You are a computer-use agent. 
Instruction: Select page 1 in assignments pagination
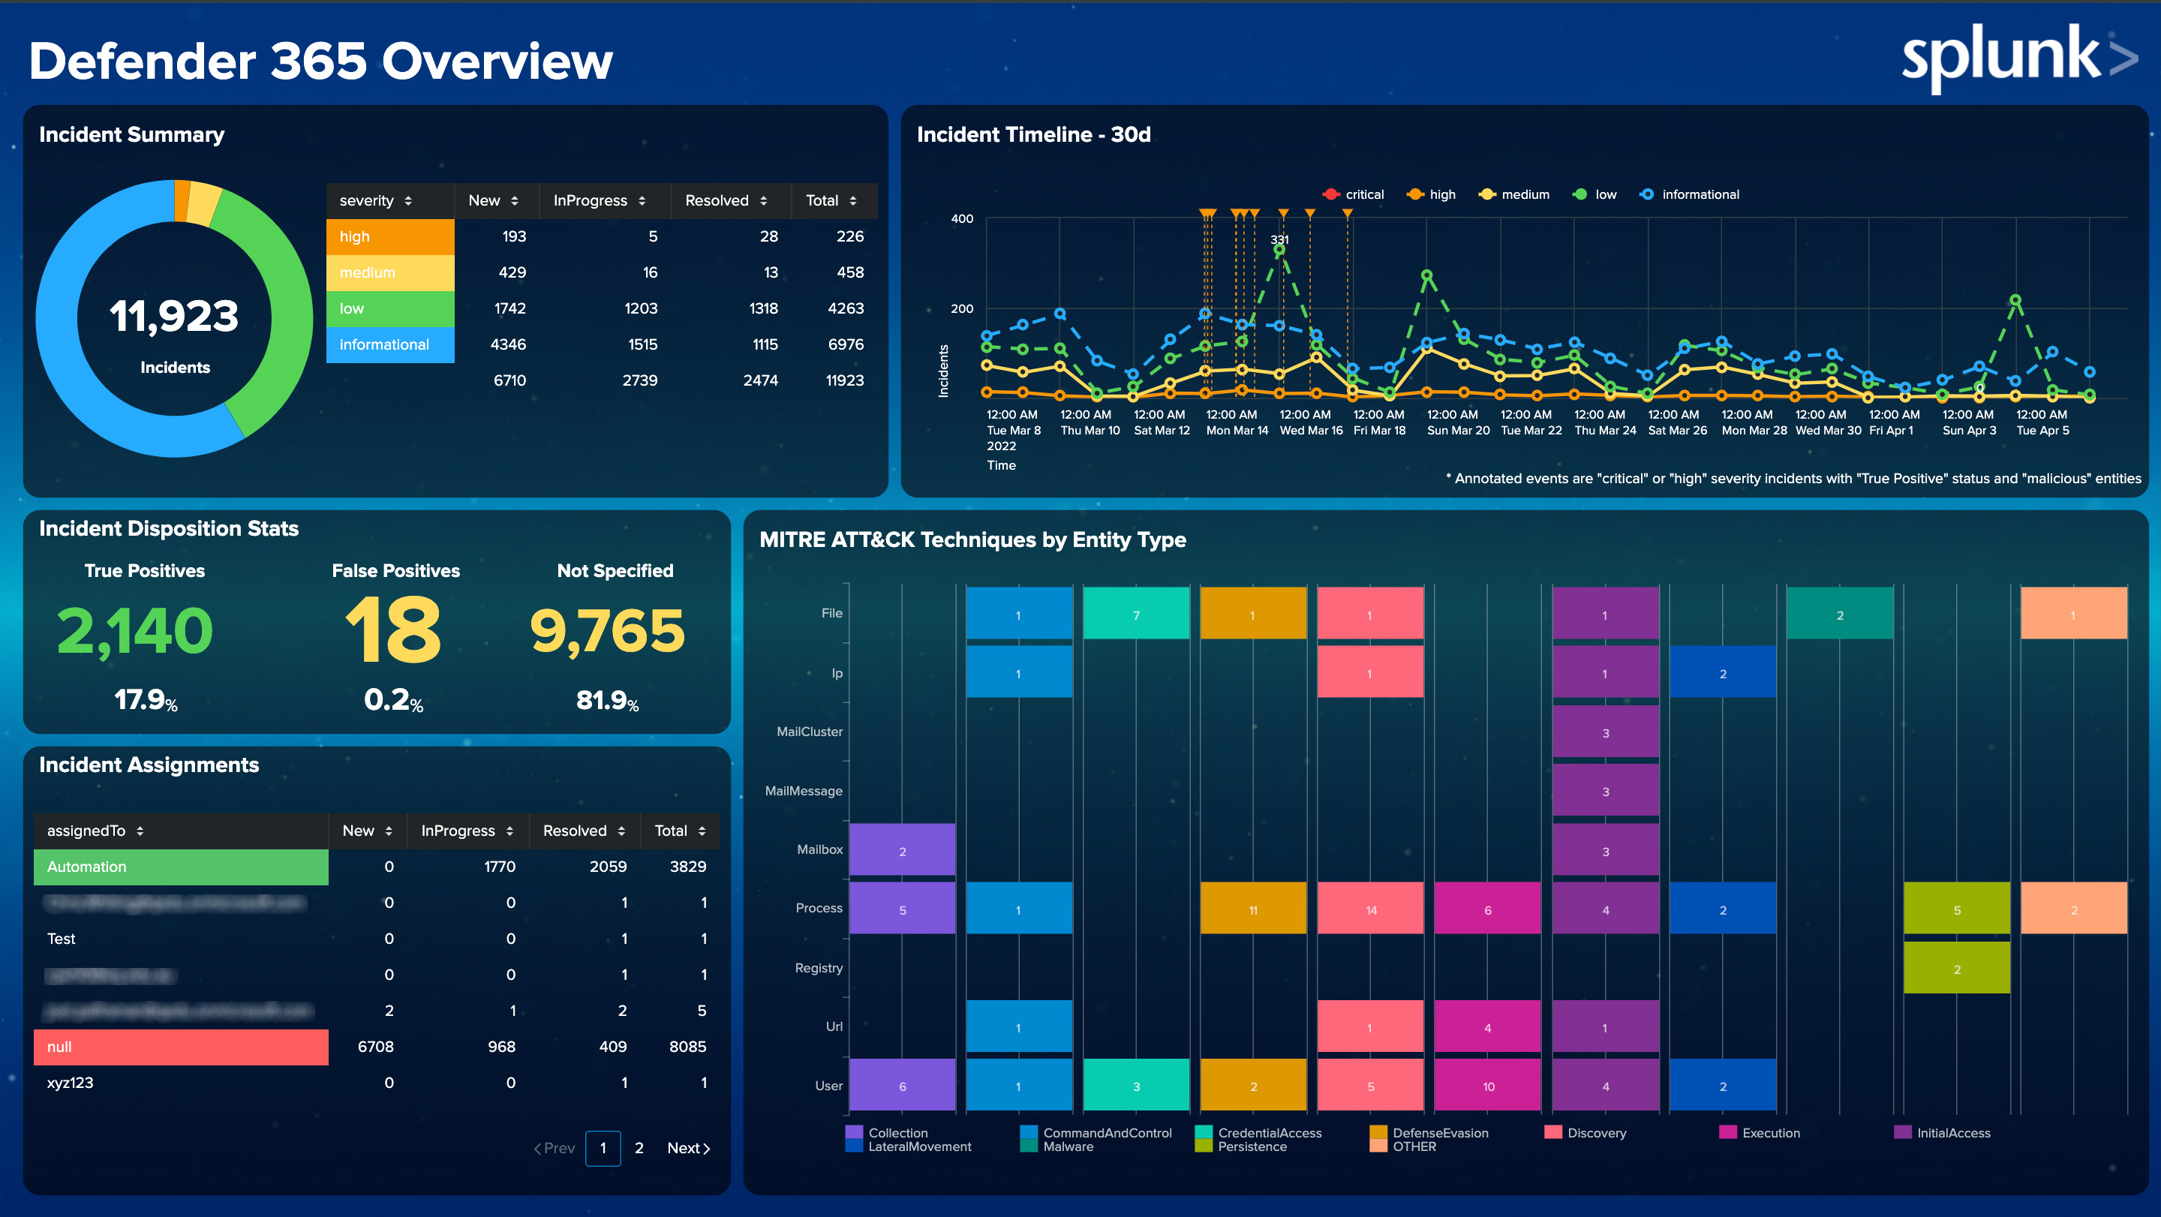[x=603, y=1148]
